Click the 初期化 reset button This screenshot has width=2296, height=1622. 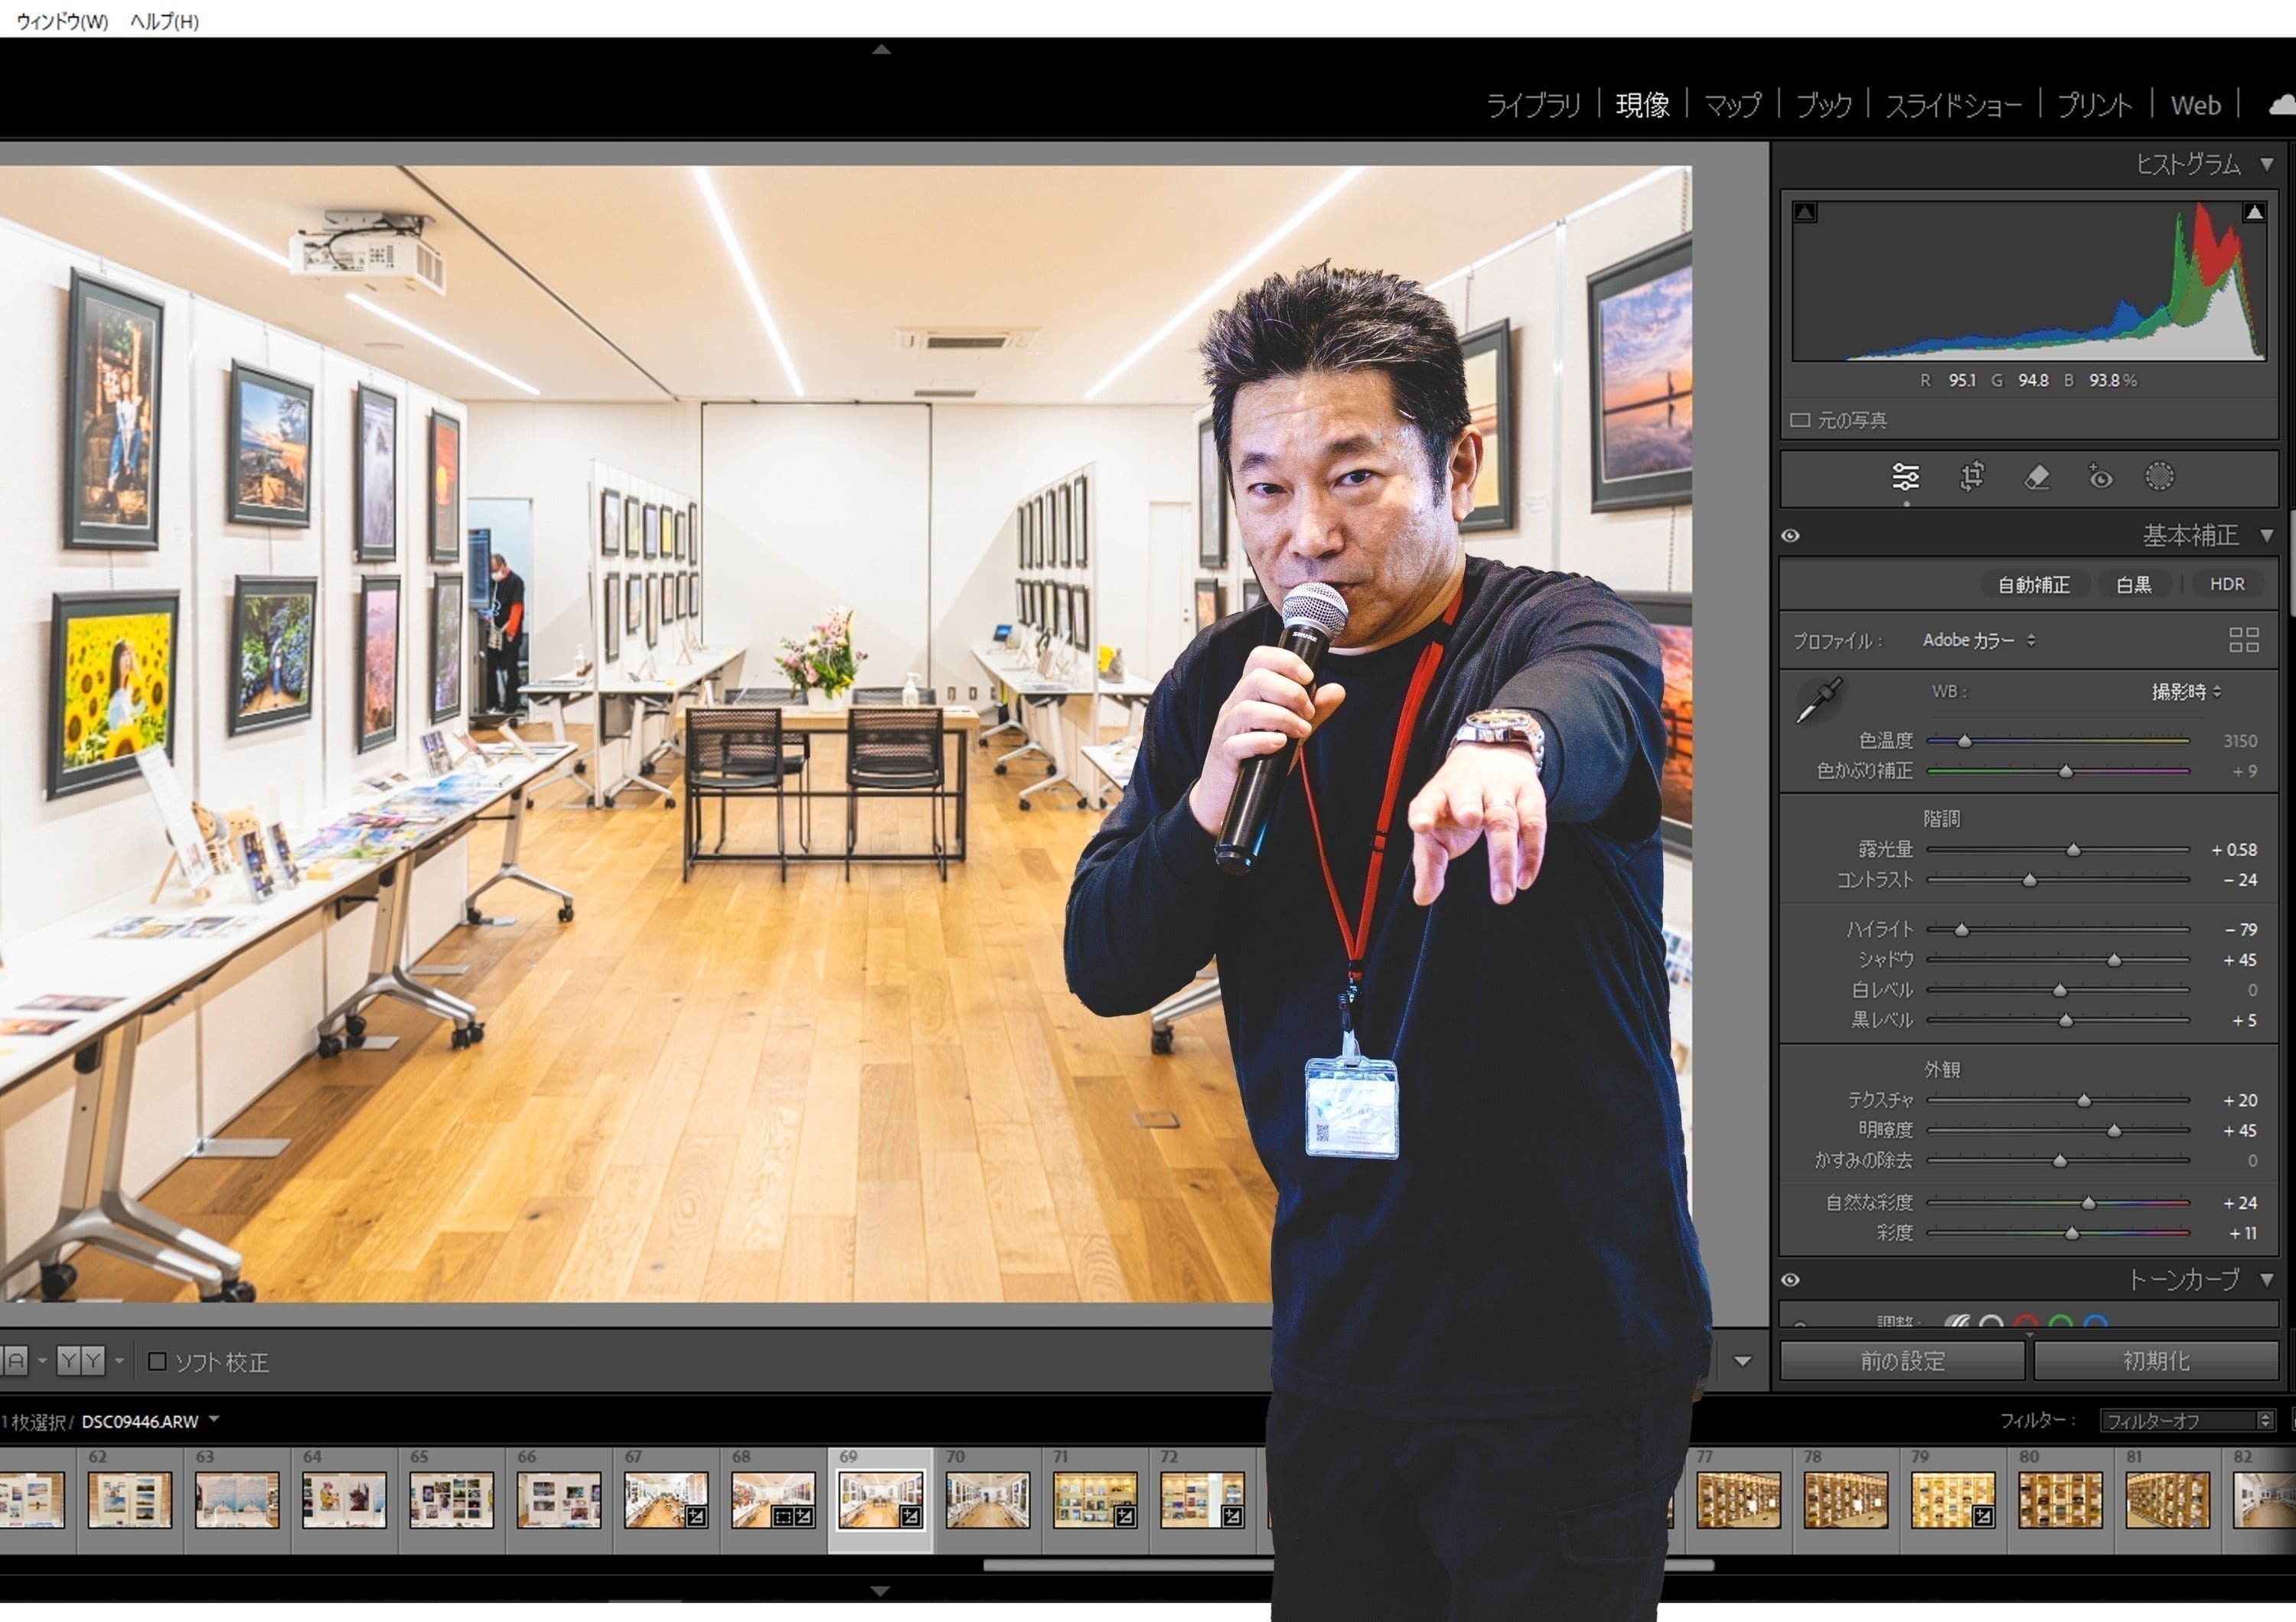(2156, 1360)
